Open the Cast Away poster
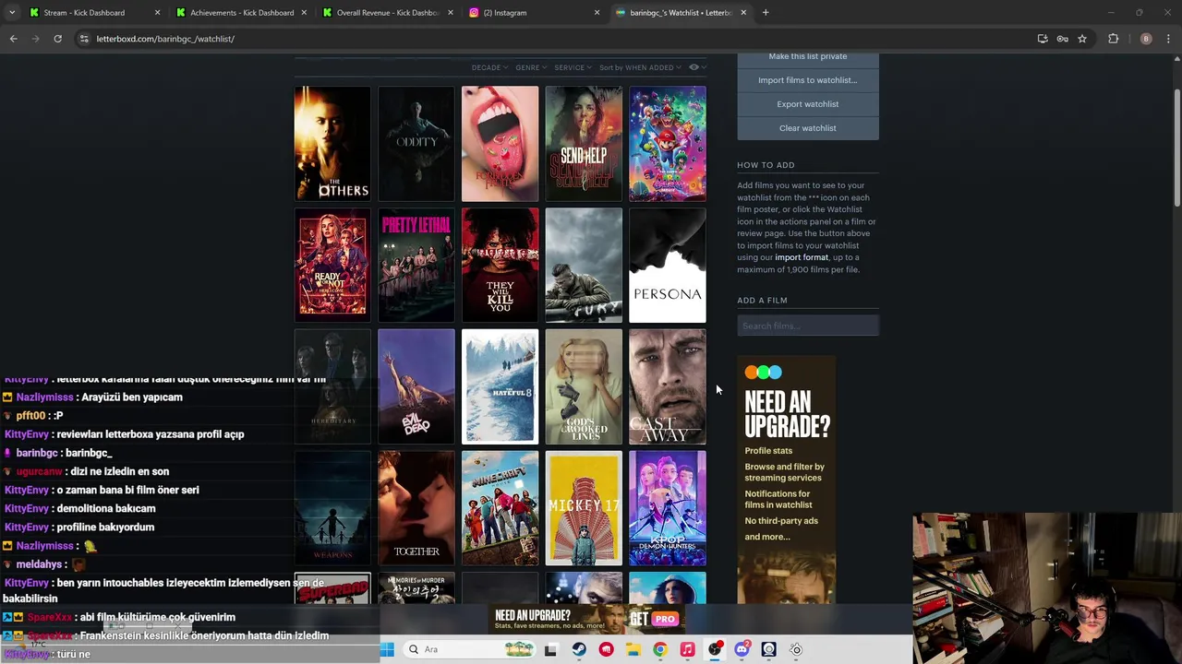 point(668,386)
